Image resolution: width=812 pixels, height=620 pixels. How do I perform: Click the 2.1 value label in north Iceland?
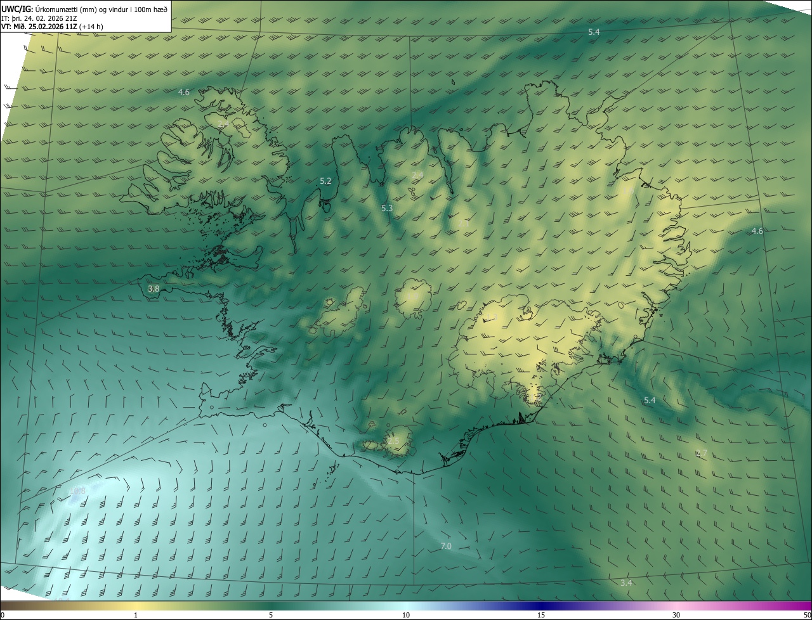pos(464,223)
